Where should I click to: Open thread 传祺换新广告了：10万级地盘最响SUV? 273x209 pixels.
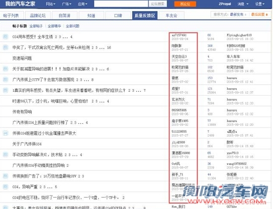tap(44, 176)
